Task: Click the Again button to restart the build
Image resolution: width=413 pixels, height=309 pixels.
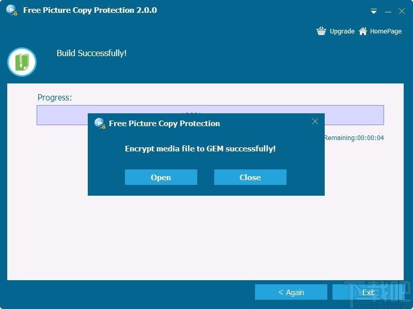Action: [x=291, y=292]
